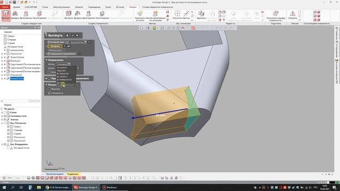Click the File Explorer taskbar icon
Image resolution: width=340 pixels, height=191 pixels.
(x=39, y=187)
